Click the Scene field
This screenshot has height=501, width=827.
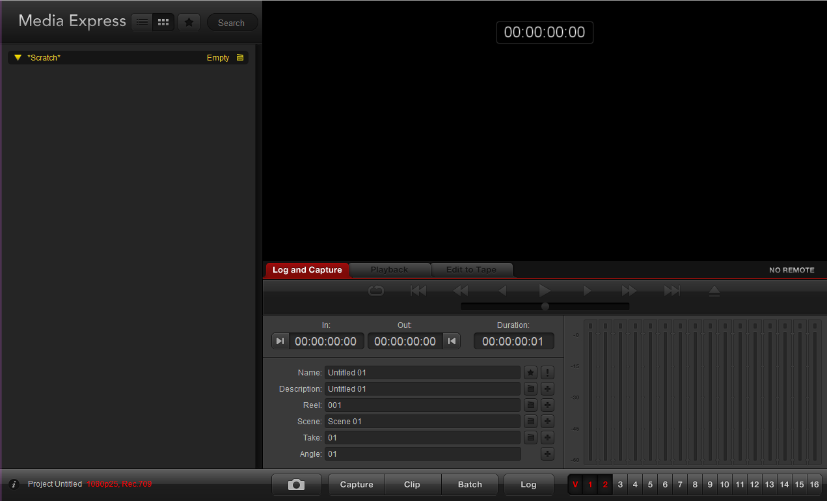pos(422,422)
